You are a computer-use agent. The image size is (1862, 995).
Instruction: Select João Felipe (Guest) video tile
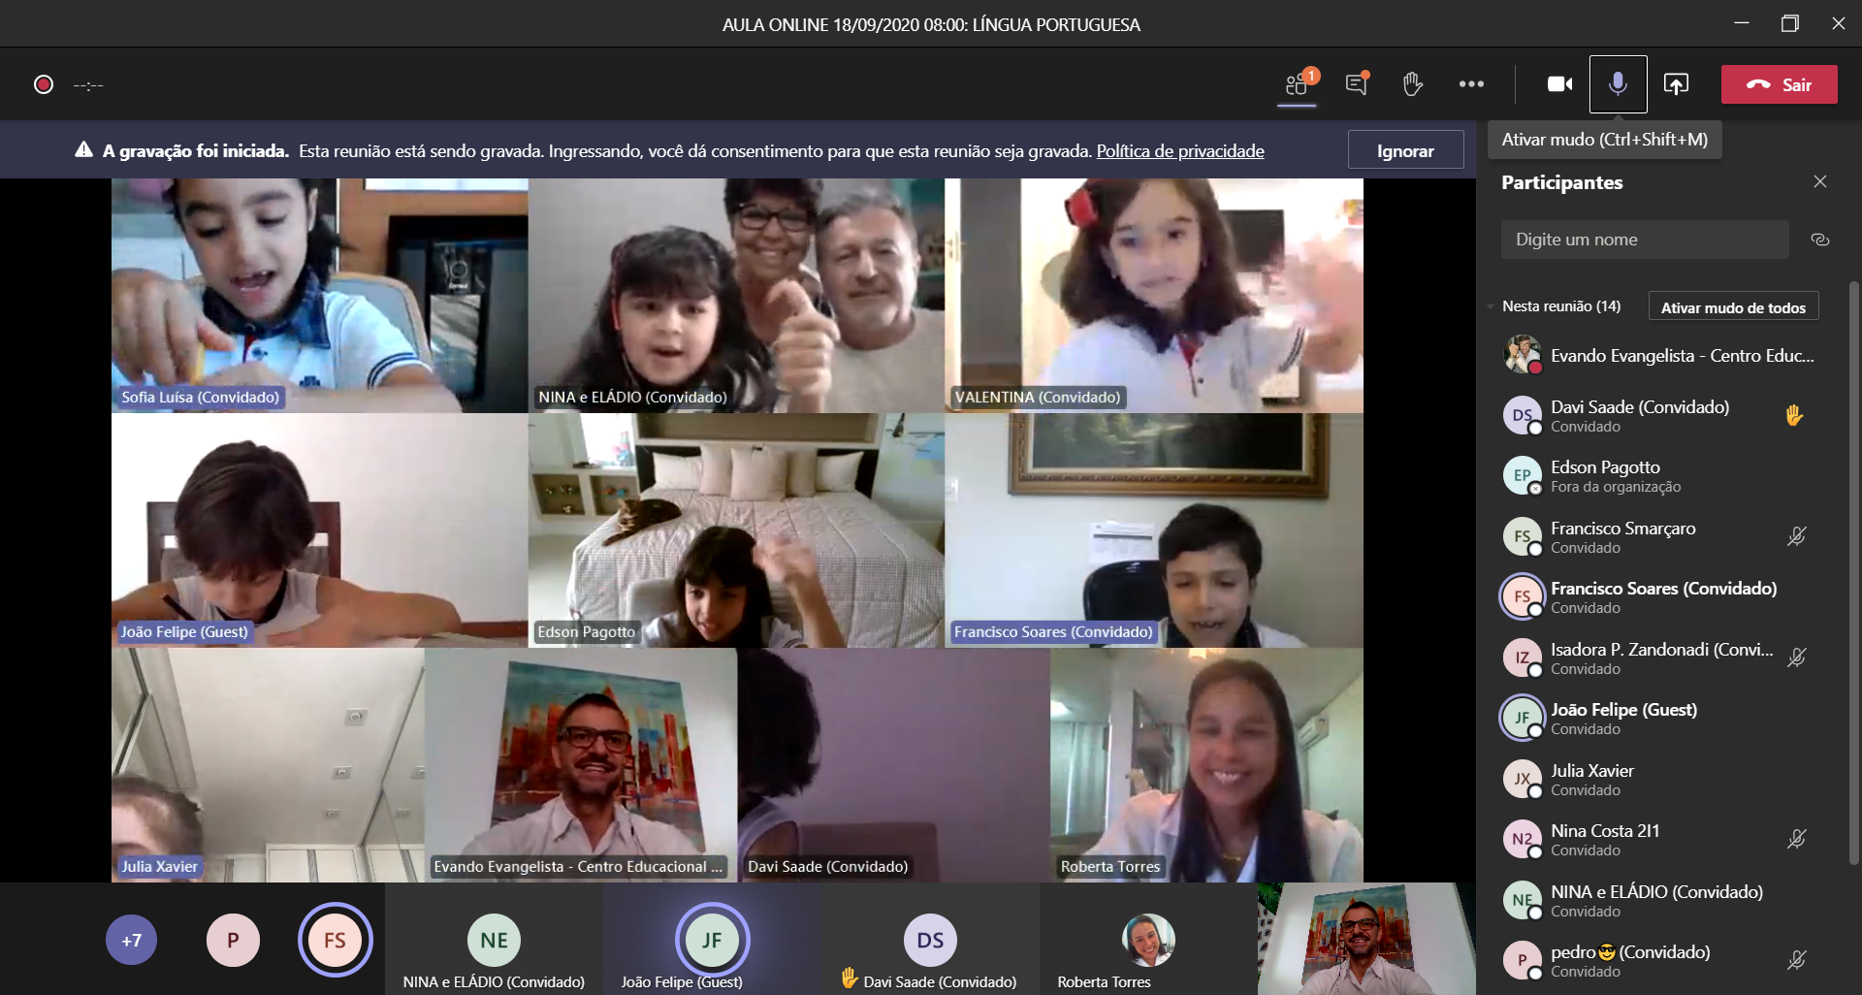(x=320, y=530)
